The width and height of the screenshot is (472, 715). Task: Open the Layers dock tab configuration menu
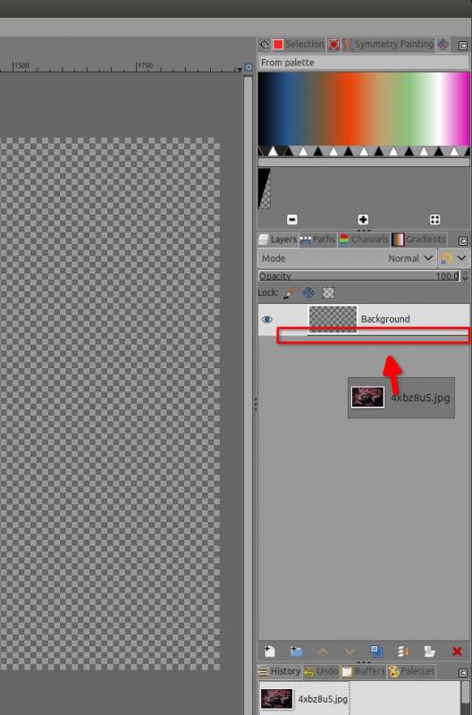(x=462, y=240)
